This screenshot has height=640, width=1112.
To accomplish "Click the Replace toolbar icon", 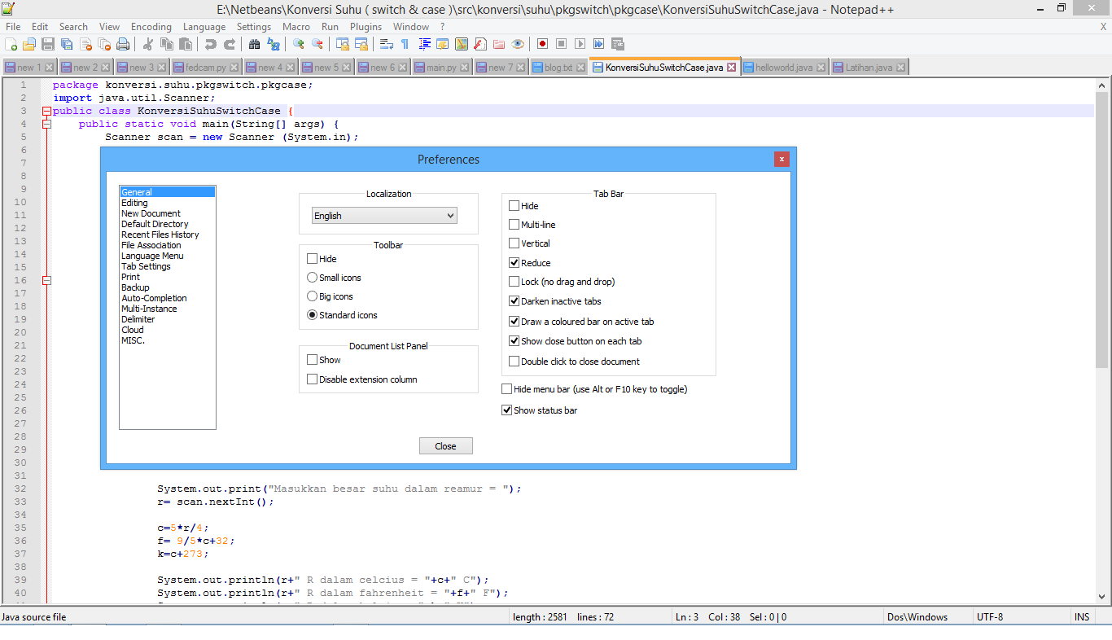I will [273, 44].
